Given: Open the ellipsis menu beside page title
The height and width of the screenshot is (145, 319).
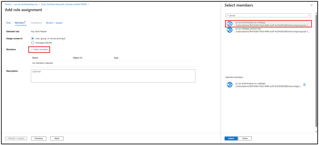Looking at the screenshot, I should [47, 10].
